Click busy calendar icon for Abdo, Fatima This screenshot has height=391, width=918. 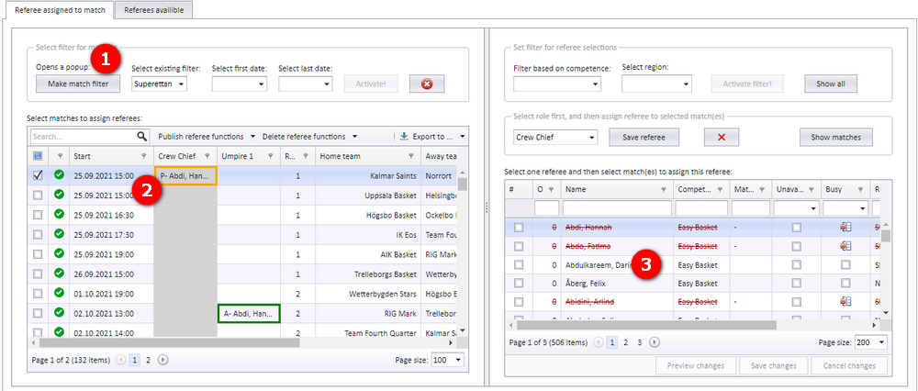(845, 246)
